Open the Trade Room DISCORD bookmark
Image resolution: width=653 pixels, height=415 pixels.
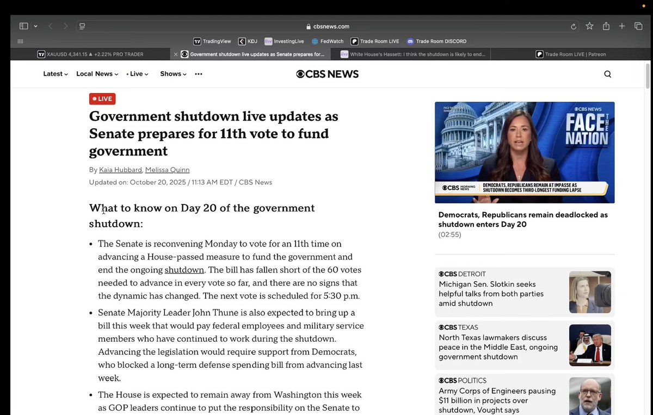436,41
